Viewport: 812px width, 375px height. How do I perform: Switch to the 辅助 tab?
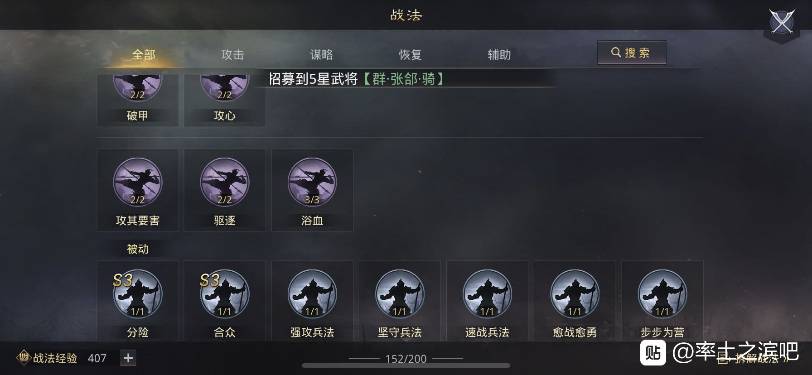(499, 55)
